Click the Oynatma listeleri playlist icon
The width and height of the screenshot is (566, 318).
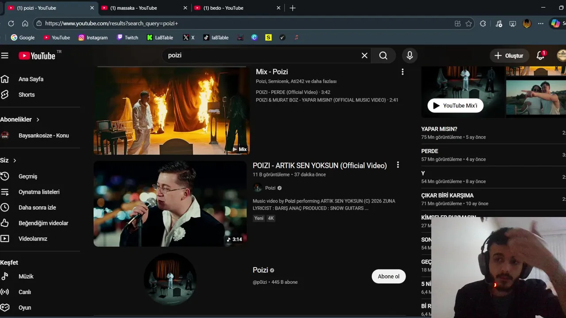5,192
